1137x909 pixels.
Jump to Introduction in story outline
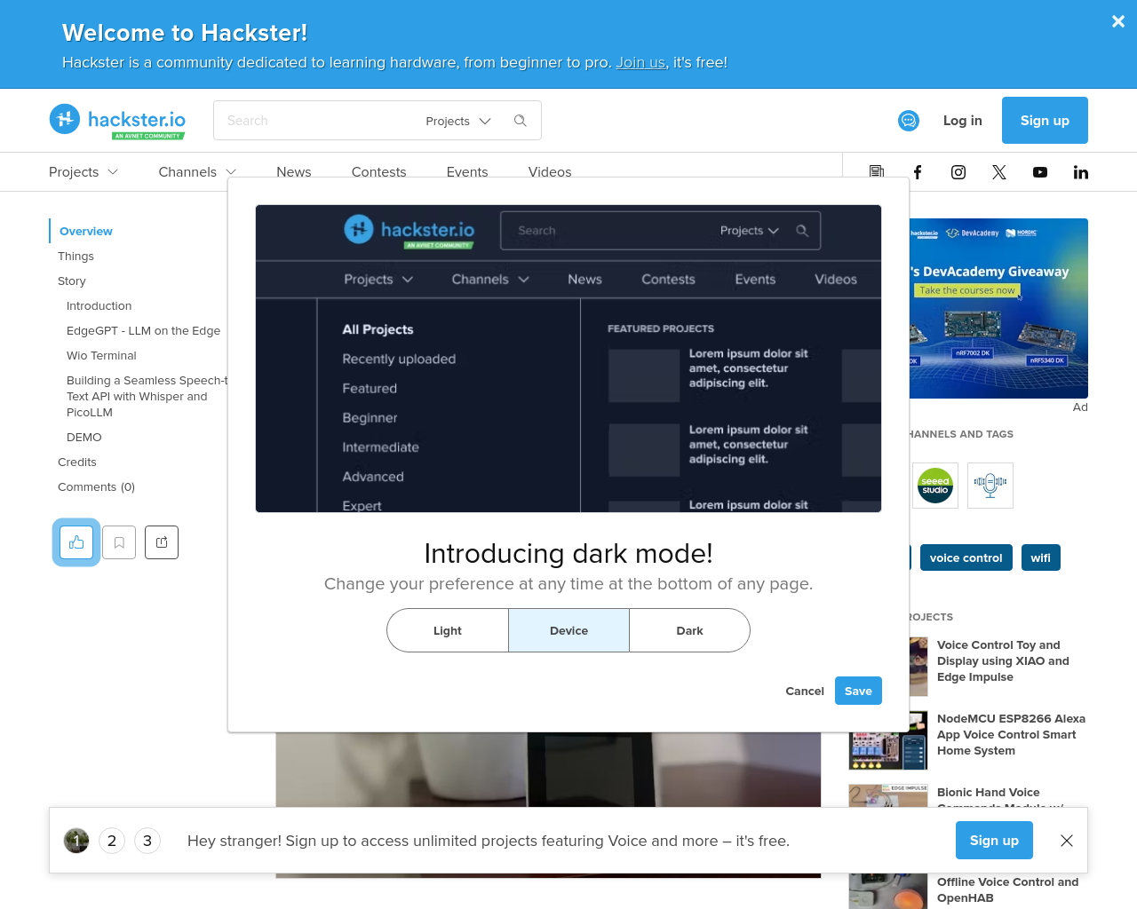click(x=99, y=305)
